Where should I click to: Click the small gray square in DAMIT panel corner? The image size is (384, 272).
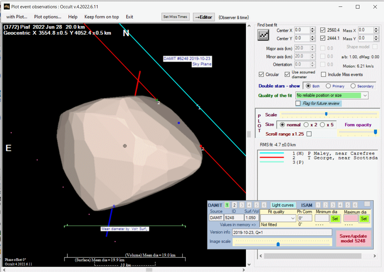tap(367, 204)
